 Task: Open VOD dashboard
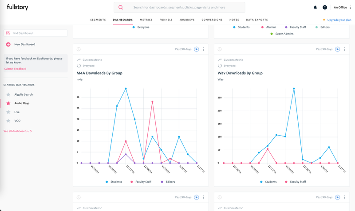pyautogui.click(x=17, y=121)
